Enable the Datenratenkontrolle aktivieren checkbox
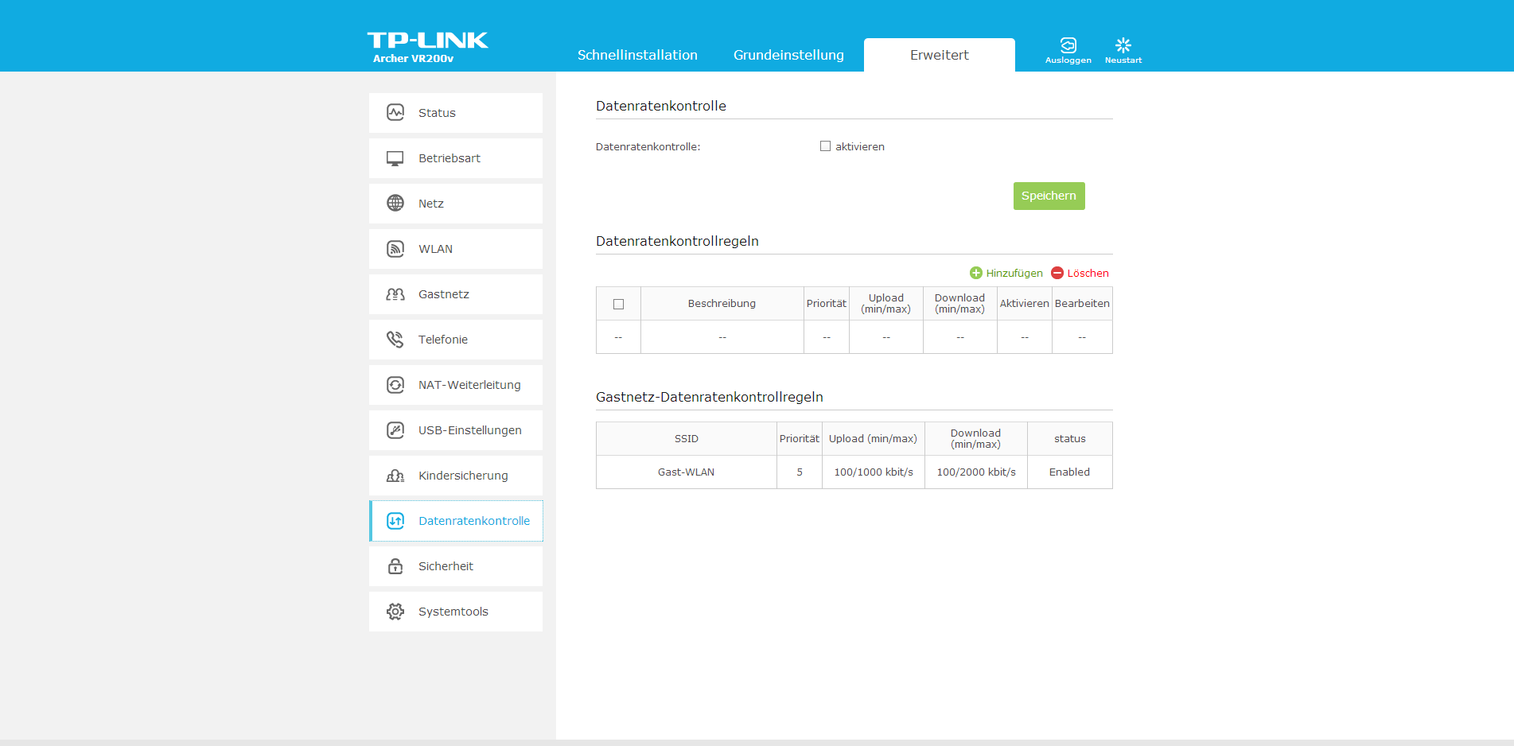This screenshot has height=746, width=1514. click(825, 146)
